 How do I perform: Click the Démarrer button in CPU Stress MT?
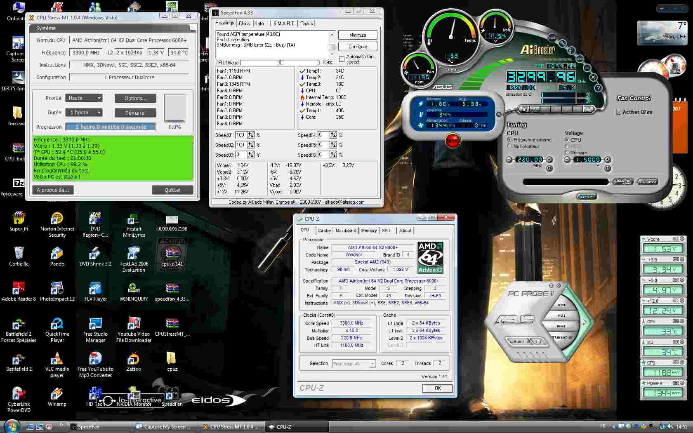(x=135, y=113)
